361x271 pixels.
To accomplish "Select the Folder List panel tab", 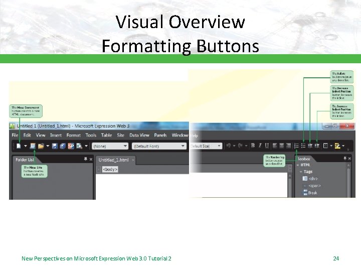I will click(x=25, y=160).
